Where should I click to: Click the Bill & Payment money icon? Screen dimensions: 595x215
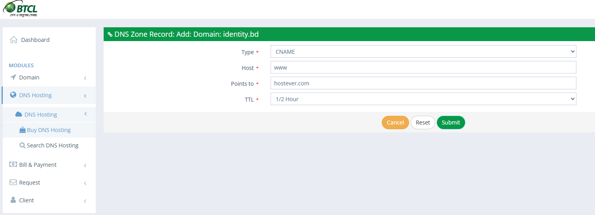click(13, 164)
